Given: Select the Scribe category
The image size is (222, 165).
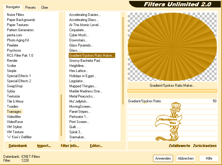Looking at the screenshot, I should (12, 66).
